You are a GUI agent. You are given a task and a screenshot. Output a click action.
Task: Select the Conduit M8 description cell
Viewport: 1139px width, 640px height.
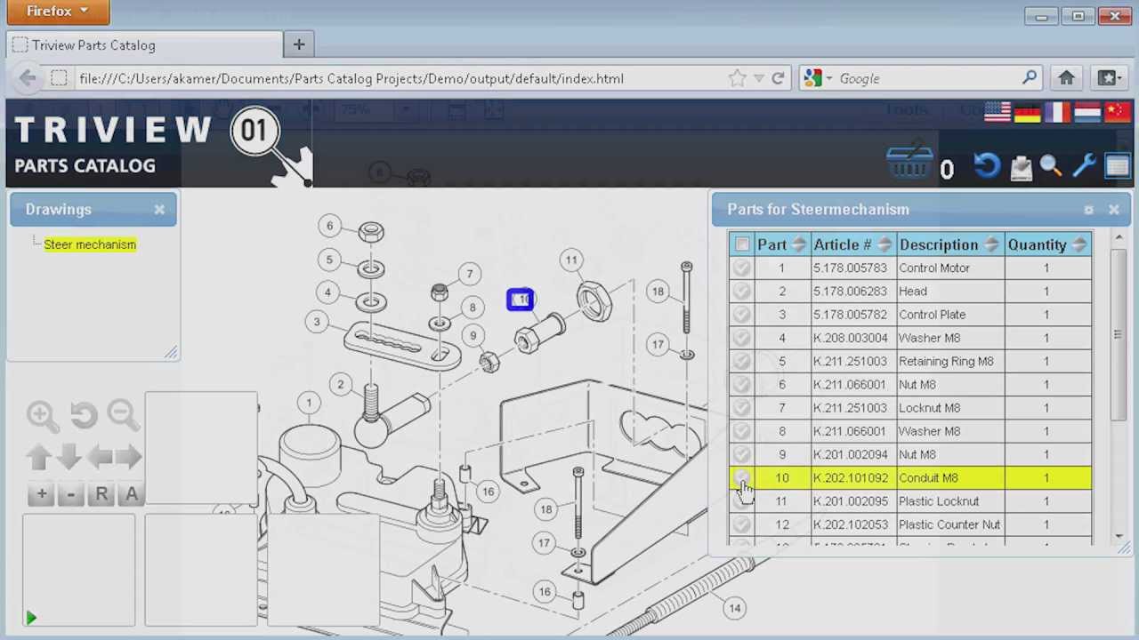click(x=951, y=478)
